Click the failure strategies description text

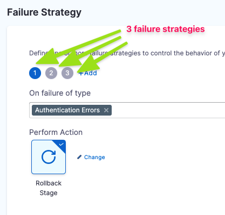click(127, 53)
